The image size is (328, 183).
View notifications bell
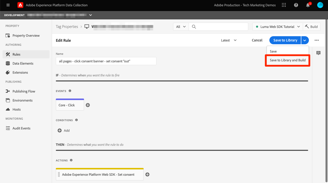tap(308, 5)
